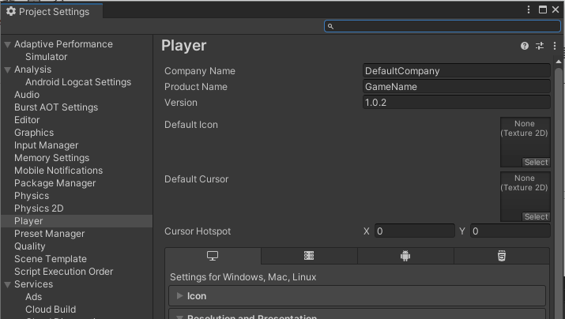The width and height of the screenshot is (565, 319).
Task: Click Select button for Default Cursor texture
Action: coord(536,217)
